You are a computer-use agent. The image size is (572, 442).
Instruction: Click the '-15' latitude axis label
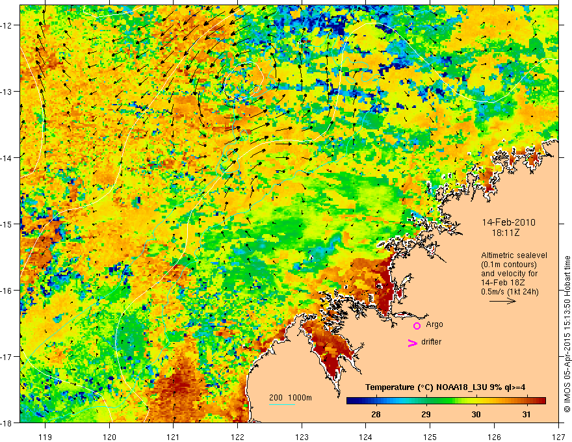[6, 224]
